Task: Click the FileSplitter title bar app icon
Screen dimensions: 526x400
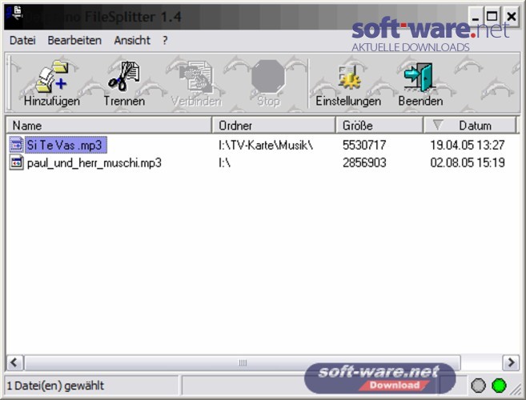Action: tap(14, 13)
